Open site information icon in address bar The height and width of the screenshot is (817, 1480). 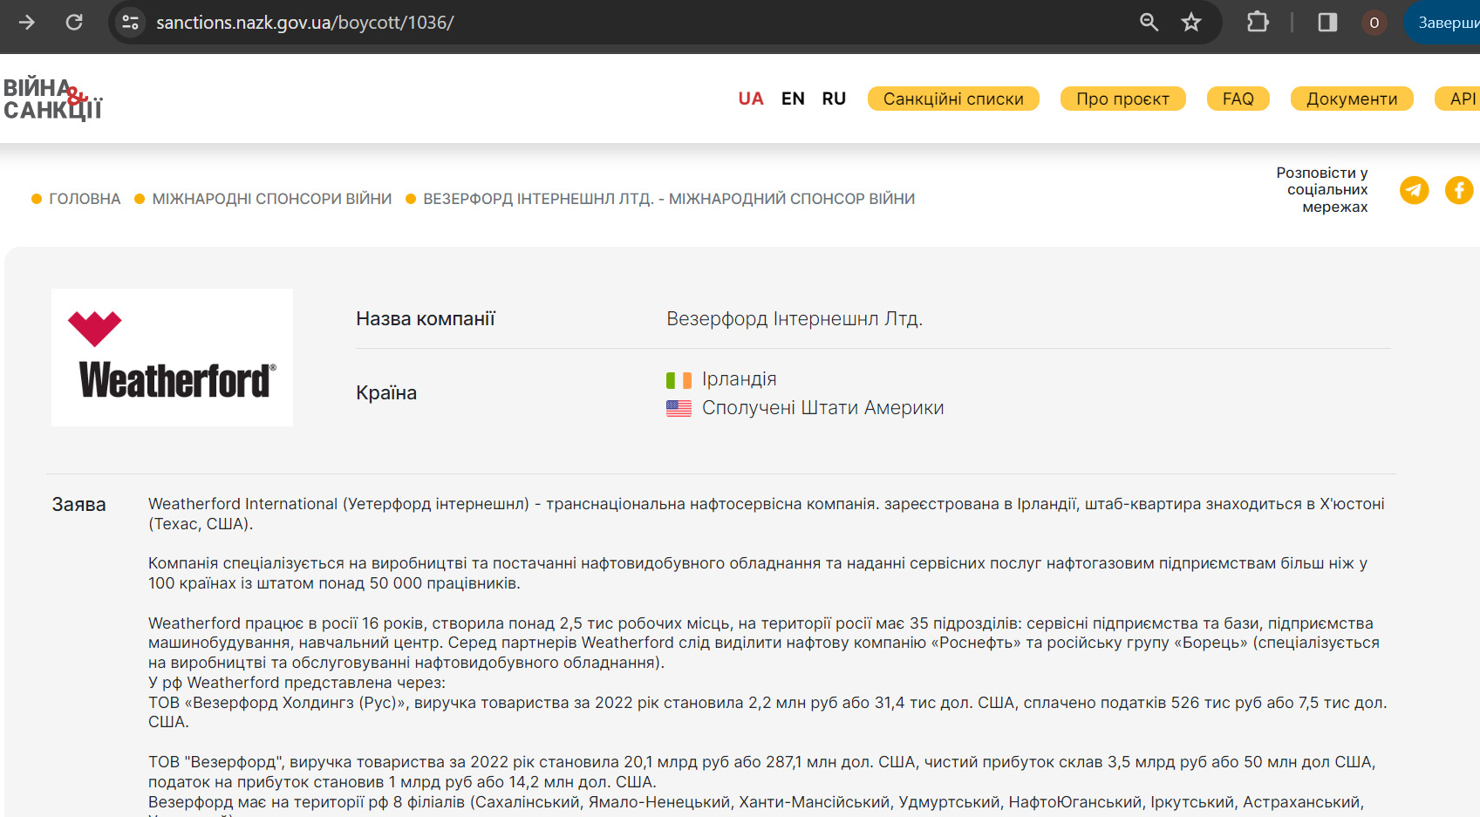131,23
